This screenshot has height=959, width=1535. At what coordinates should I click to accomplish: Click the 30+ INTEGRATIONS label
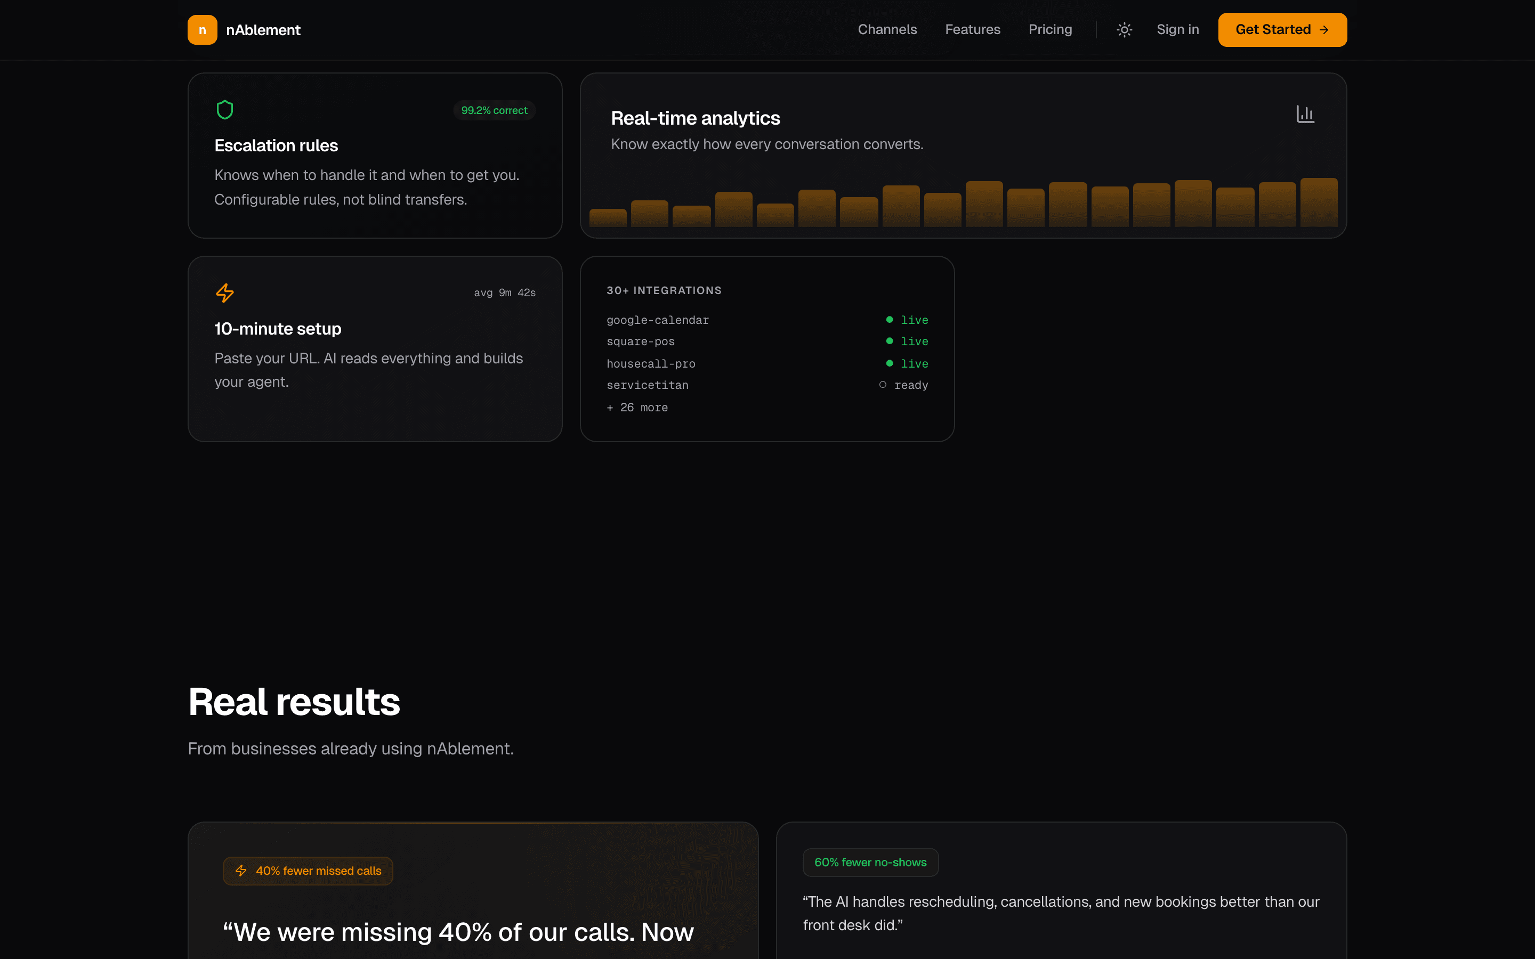point(664,290)
